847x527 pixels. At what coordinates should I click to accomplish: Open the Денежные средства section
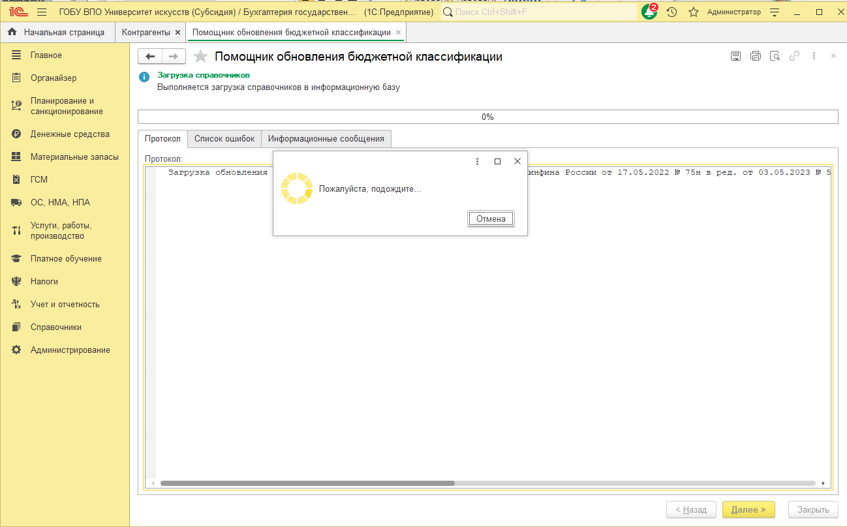[x=65, y=134]
